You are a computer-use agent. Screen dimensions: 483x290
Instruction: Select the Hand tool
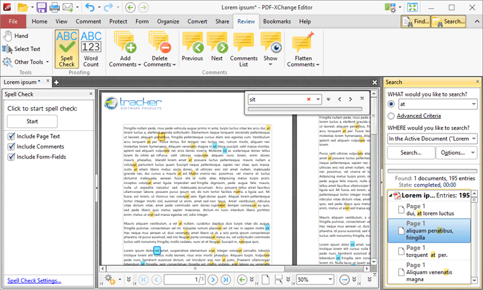[x=16, y=36]
